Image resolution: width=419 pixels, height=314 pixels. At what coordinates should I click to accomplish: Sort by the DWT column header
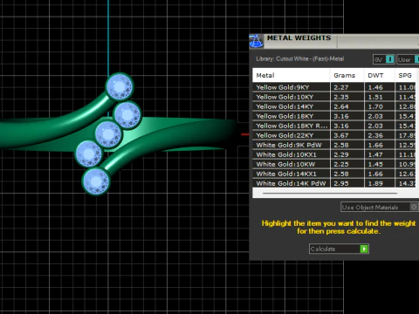pos(379,76)
